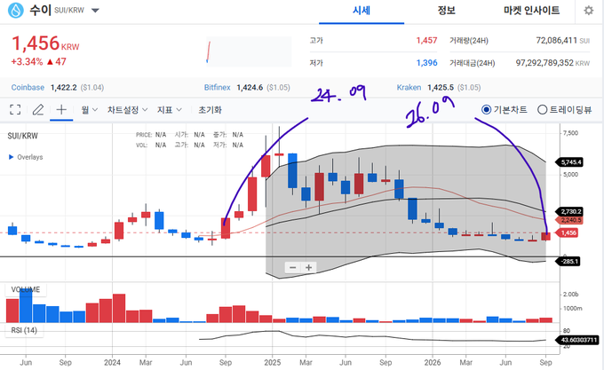Zoom in chart with plus button
This screenshot has width=604, height=370.
point(308,267)
